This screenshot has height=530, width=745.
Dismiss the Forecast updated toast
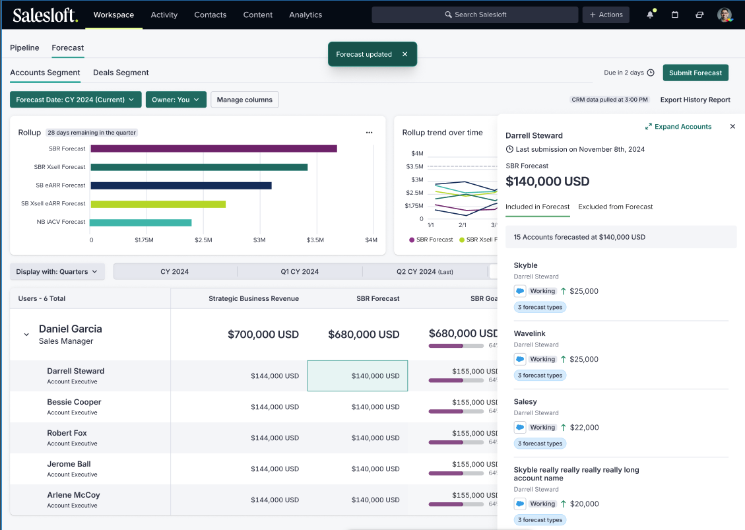[x=405, y=54]
